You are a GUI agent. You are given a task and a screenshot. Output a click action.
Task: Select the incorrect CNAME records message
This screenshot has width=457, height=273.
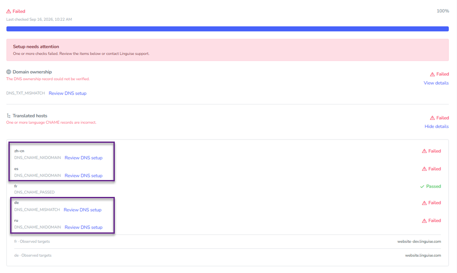click(51, 123)
